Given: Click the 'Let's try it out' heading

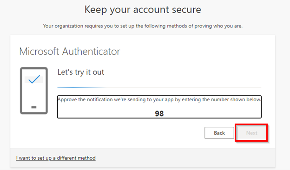Looking at the screenshot, I should [x=81, y=72].
